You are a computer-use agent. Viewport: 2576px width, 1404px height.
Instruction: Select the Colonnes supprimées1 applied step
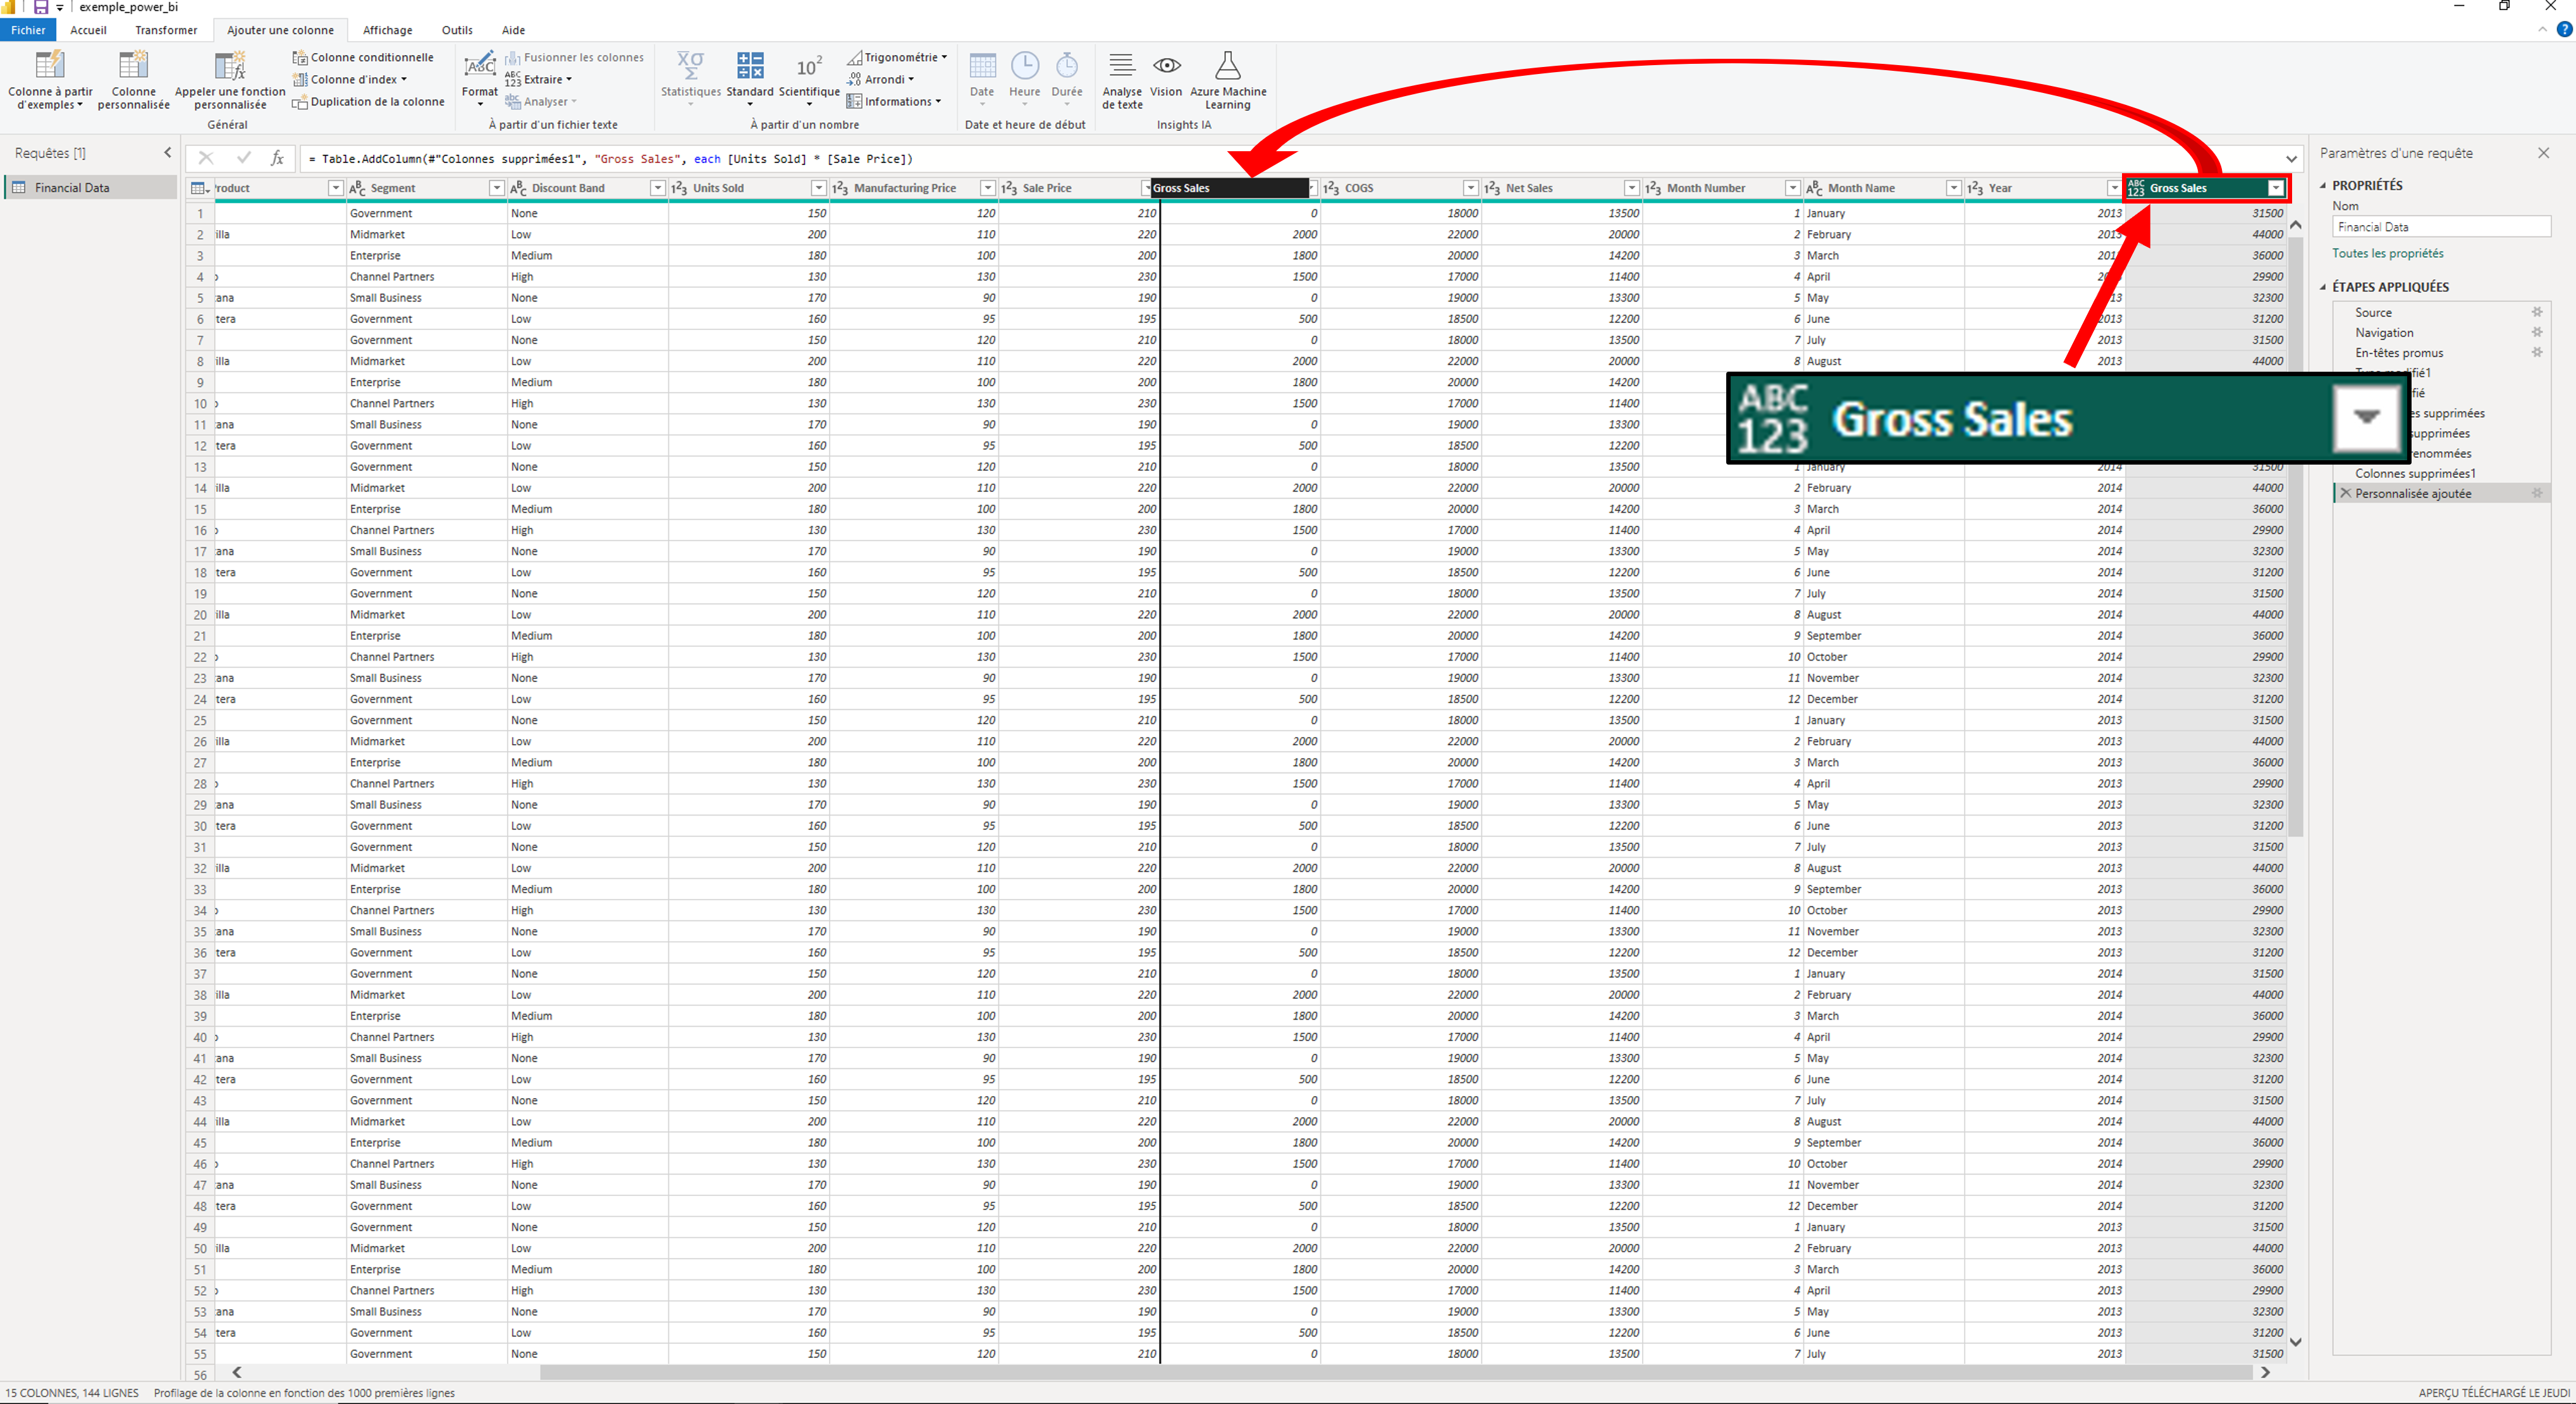[x=2414, y=473]
